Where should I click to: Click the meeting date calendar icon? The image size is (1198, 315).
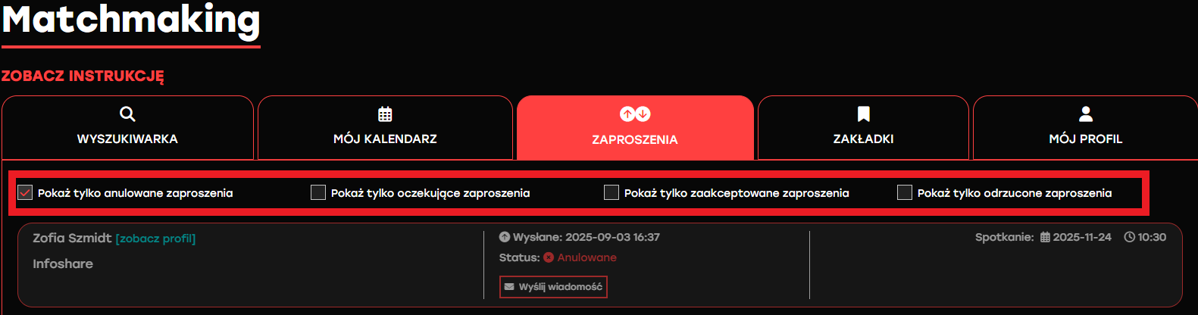(x=1045, y=237)
